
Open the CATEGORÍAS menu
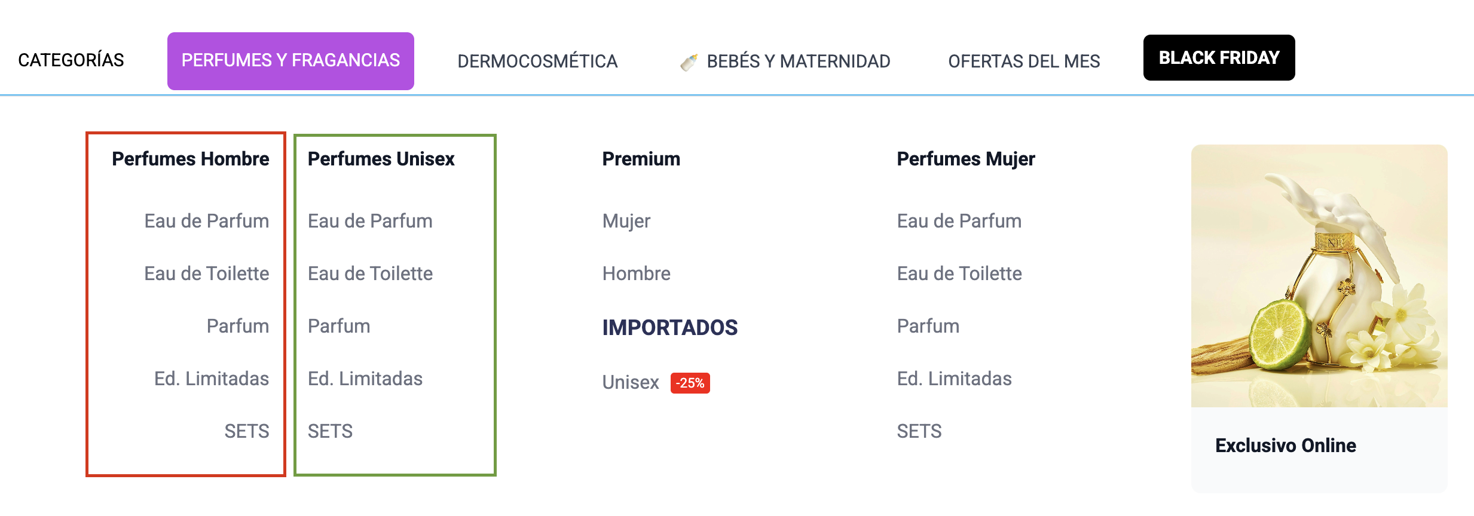tap(71, 60)
